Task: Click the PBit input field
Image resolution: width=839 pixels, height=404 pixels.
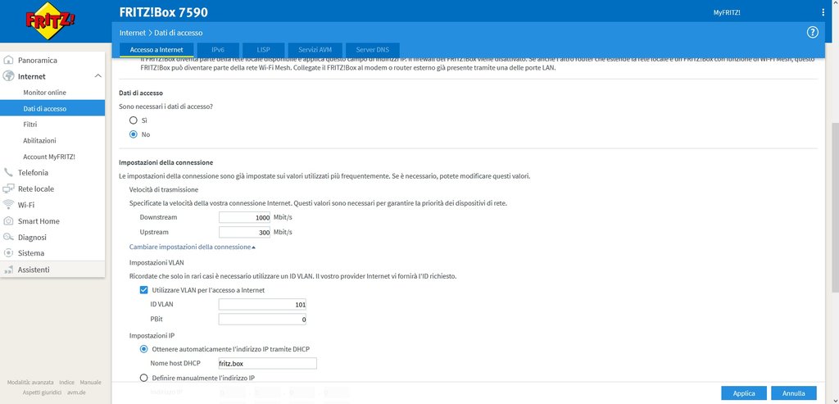Action: click(262, 320)
